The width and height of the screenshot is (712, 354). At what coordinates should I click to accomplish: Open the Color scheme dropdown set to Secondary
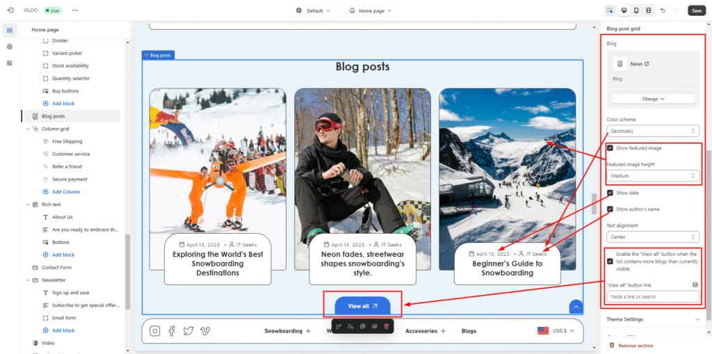tap(652, 131)
